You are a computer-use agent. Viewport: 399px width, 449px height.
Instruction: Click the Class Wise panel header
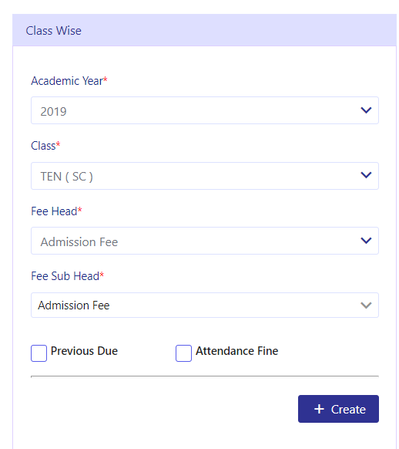204,30
